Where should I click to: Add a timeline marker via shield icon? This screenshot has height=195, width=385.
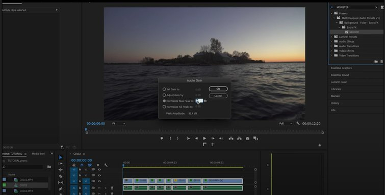tap(98, 165)
